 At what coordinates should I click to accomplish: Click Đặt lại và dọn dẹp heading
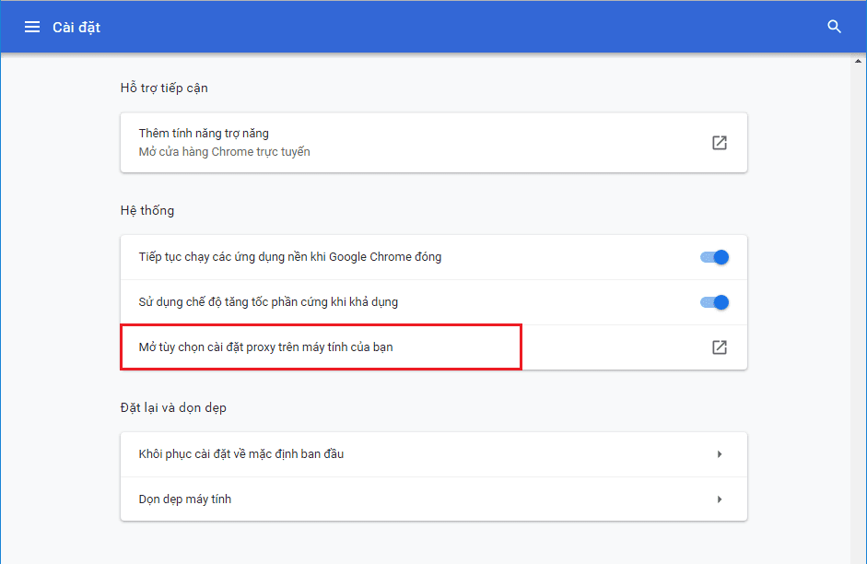173,407
